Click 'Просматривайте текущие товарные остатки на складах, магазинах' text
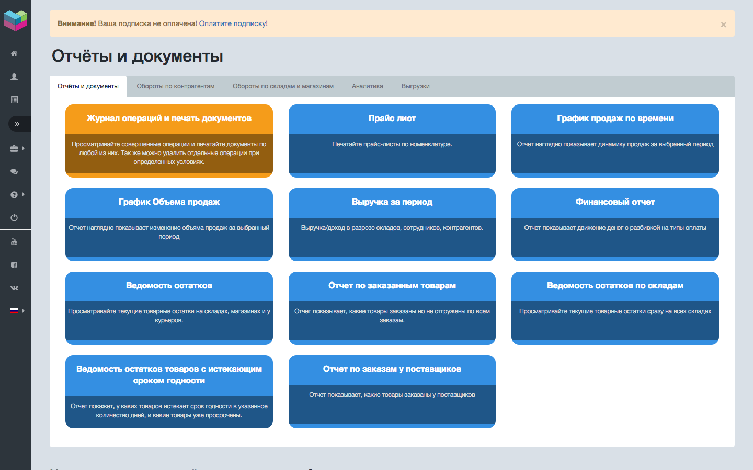Viewport: 753px width, 470px height. tap(169, 315)
